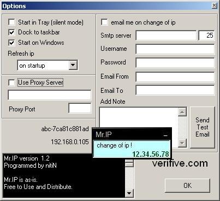Viewport: 220px width, 201px height.
Task: Enable Start in Tray silent mode checkbox
Action: point(12,22)
